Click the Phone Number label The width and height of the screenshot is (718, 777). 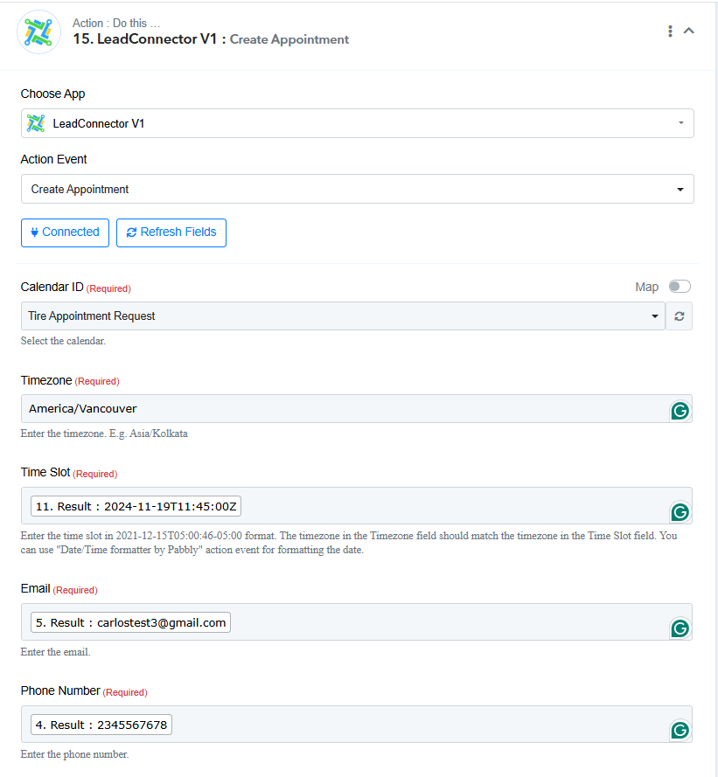pos(60,690)
